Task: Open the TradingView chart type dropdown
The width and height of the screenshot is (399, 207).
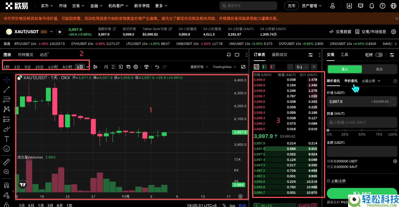Action: click(x=224, y=67)
